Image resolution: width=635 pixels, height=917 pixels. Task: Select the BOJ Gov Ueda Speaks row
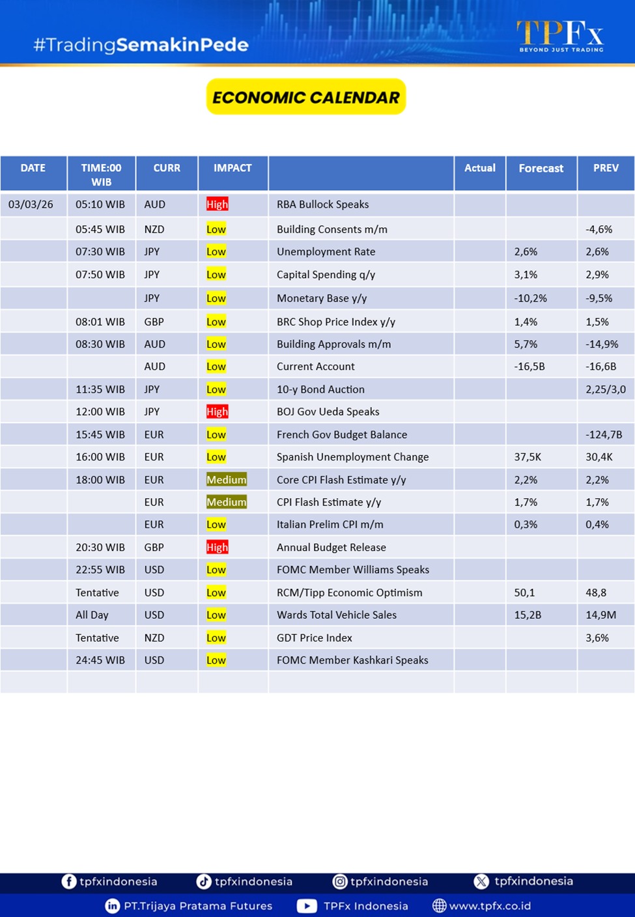pyautogui.click(x=328, y=412)
